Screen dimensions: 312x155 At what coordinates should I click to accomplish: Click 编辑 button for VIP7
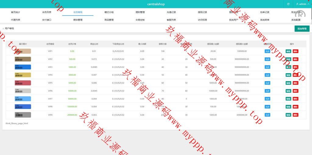point(288,99)
